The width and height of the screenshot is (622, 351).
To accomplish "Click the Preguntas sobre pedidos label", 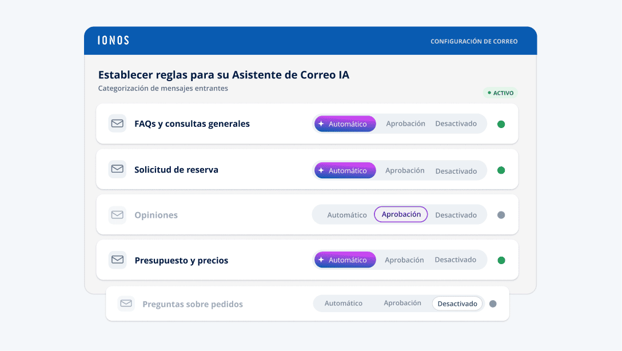I will click(193, 304).
